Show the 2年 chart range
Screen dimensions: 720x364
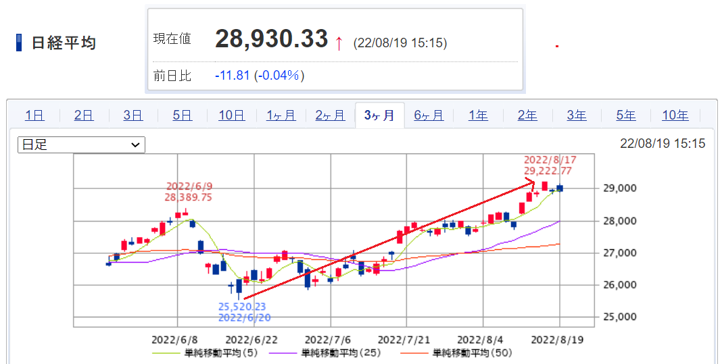coord(527,115)
